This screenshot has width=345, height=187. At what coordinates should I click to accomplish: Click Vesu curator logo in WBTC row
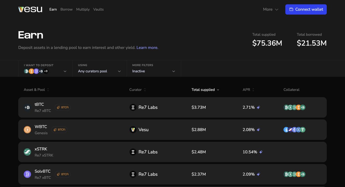click(x=133, y=130)
